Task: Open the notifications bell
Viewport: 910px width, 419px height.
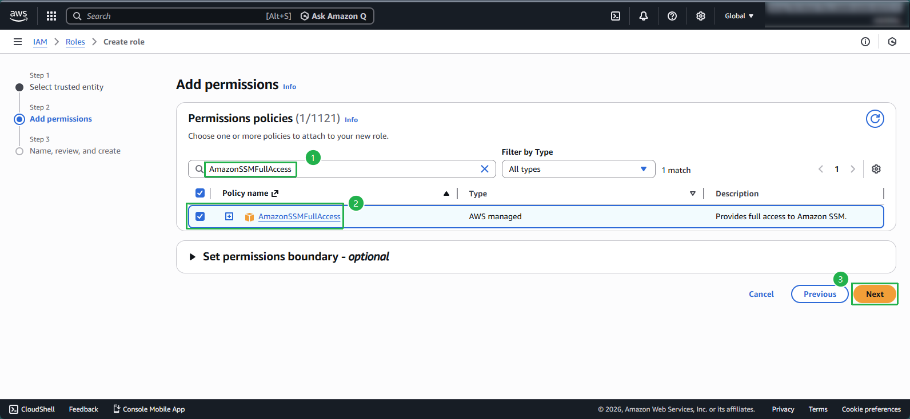Action: [x=644, y=16]
